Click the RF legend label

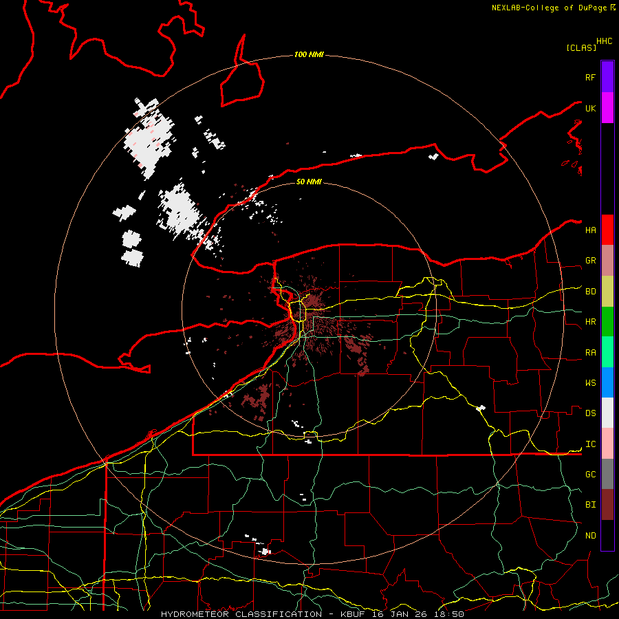click(590, 77)
